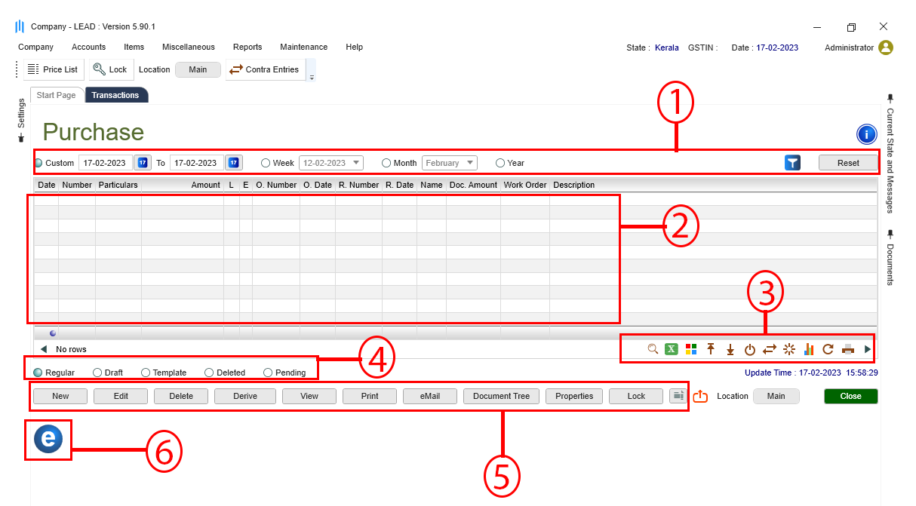Click the New button
This screenshot has width=916, height=506.
60,396
